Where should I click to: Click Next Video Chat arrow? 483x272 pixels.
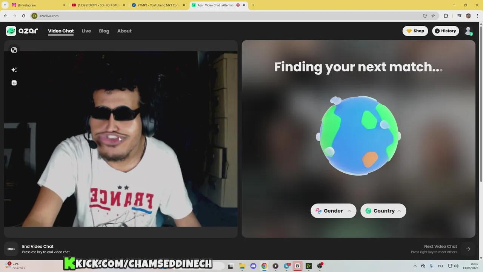468,249
